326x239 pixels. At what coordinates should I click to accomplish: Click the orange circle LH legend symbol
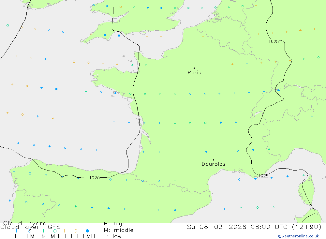[76, 231]
